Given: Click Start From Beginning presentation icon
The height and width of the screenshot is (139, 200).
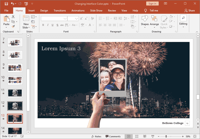Looking at the screenshot, I should pos(26,4).
